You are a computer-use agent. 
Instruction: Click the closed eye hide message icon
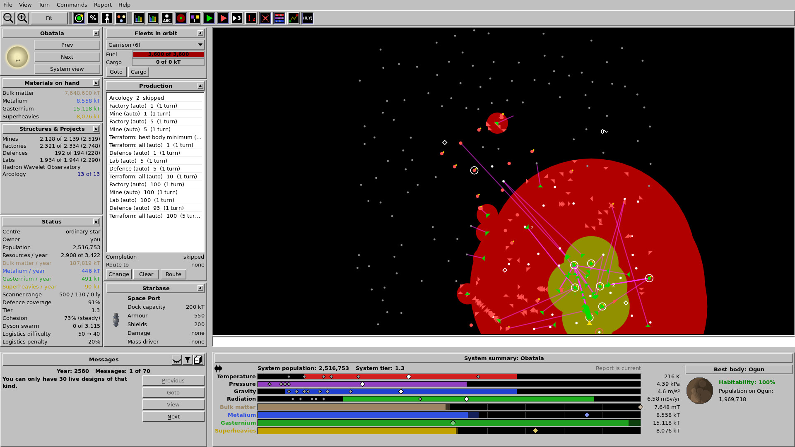tap(177, 360)
